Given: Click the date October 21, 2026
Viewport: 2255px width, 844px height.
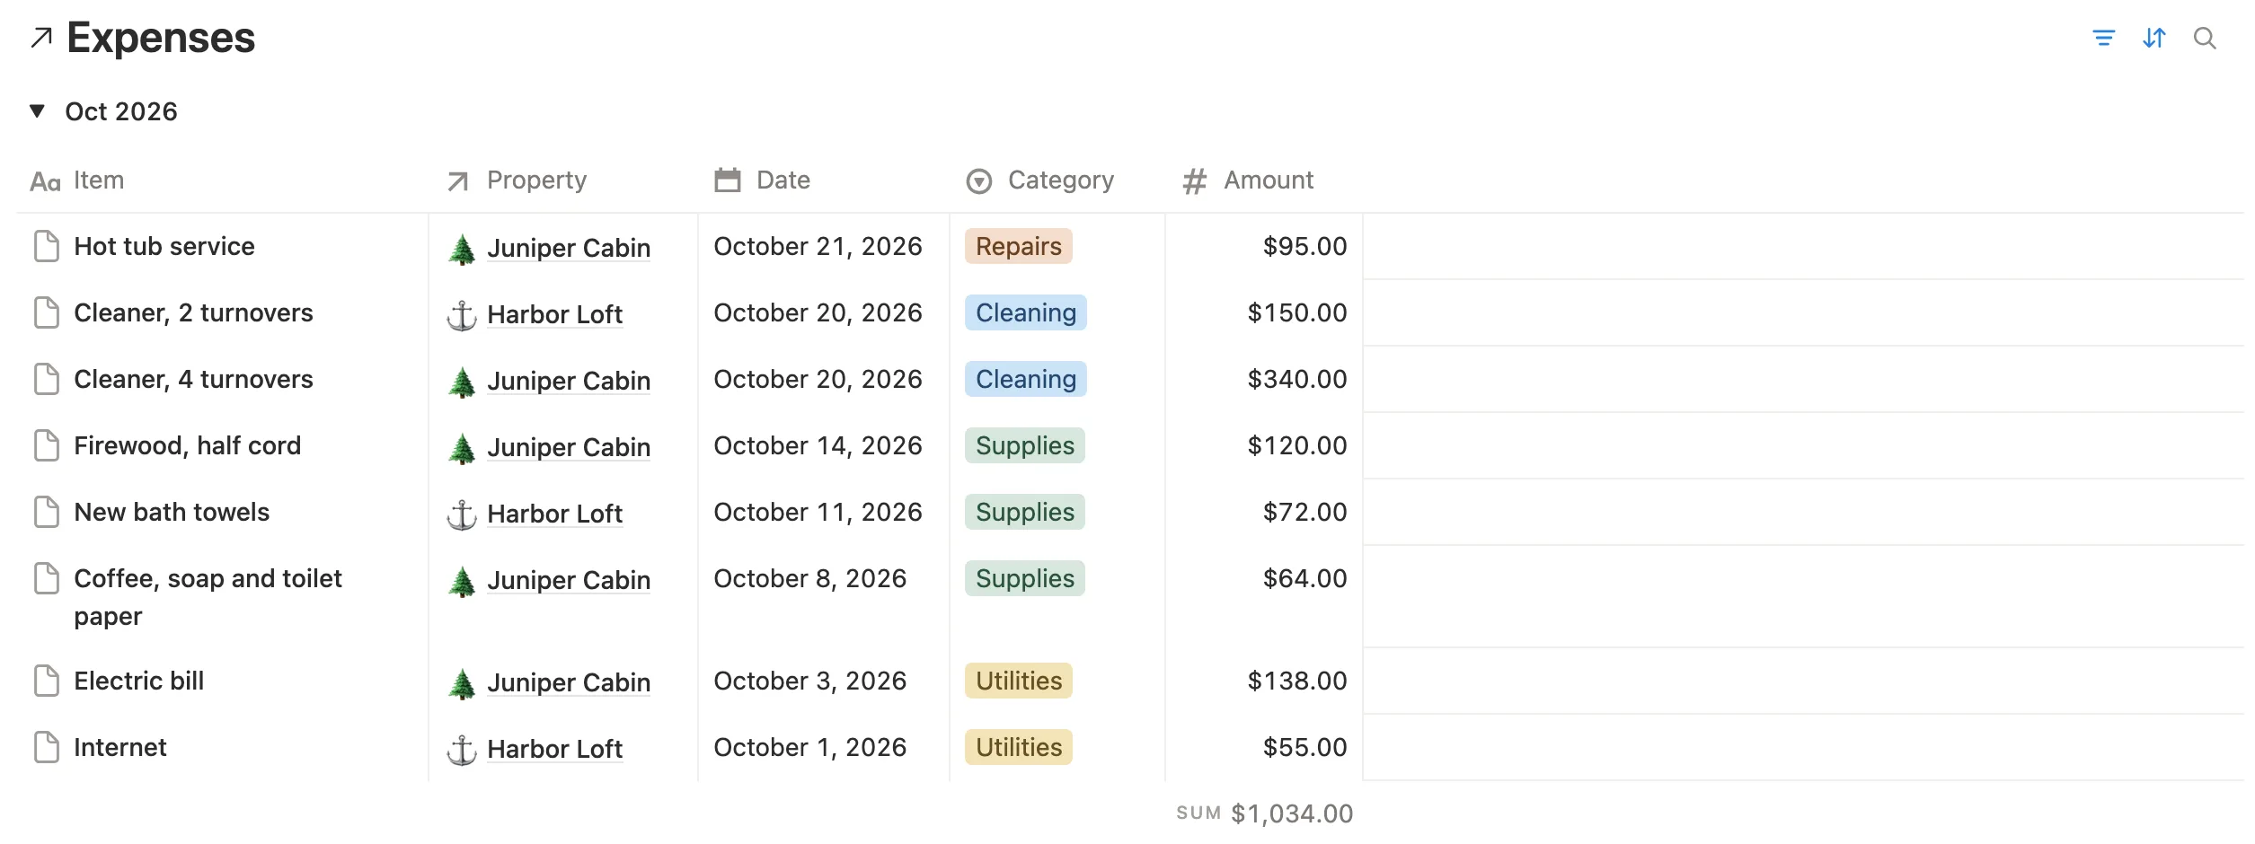Looking at the screenshot, I should pyautogui.click(x=818, y=246).
